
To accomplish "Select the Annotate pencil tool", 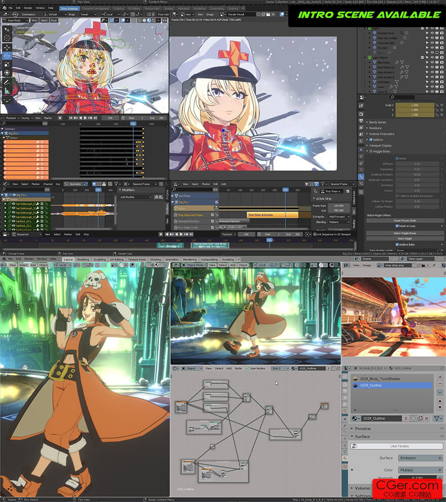I will coord(7,83).
